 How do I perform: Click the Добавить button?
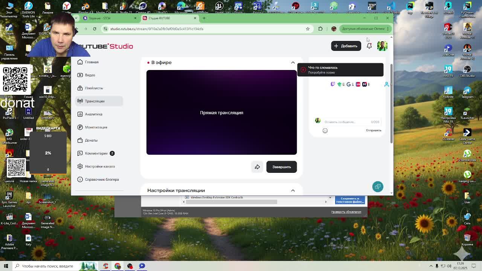[x=346, y=46]
